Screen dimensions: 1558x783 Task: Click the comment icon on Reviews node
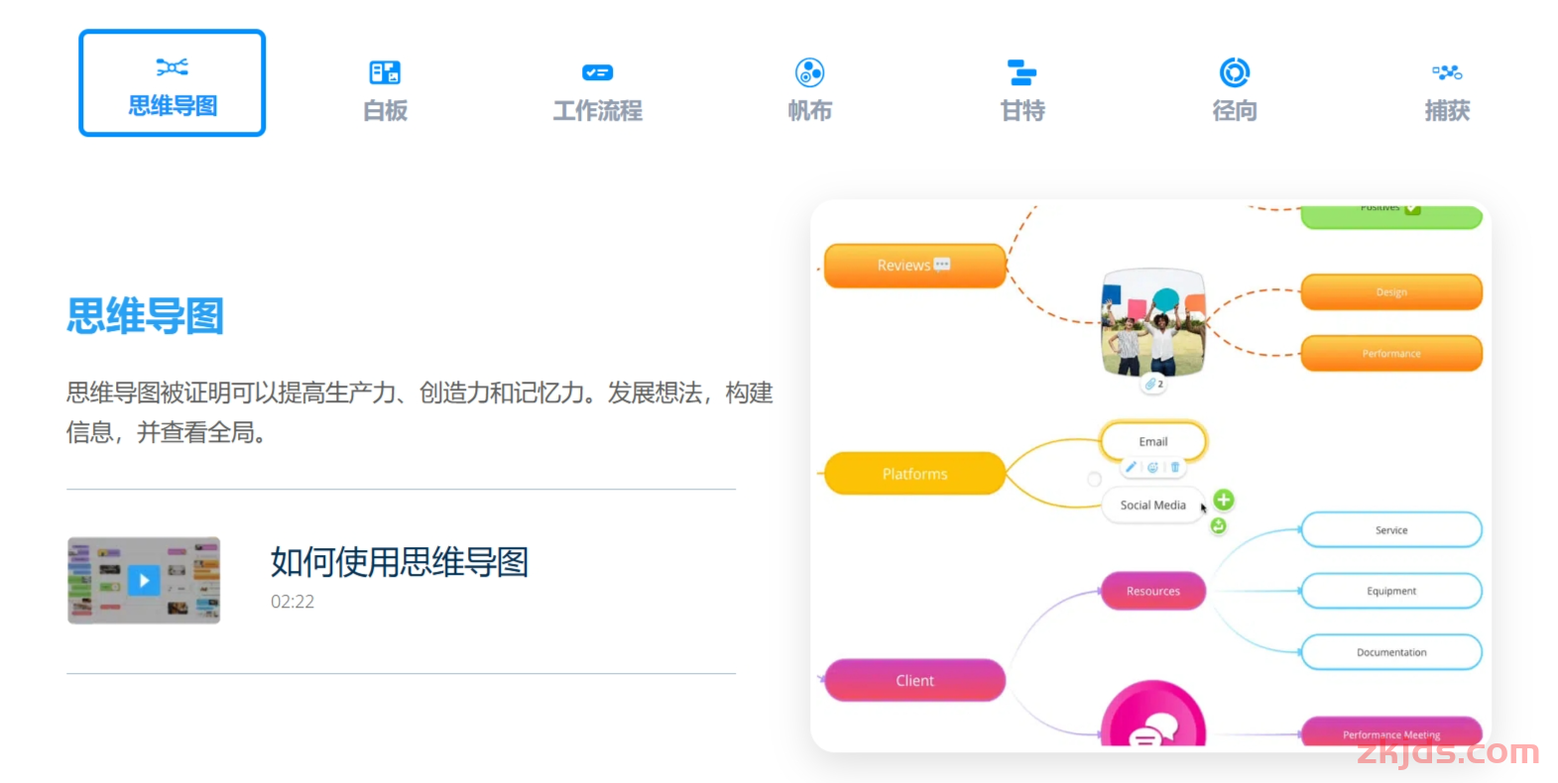click(x=942, y=264)
